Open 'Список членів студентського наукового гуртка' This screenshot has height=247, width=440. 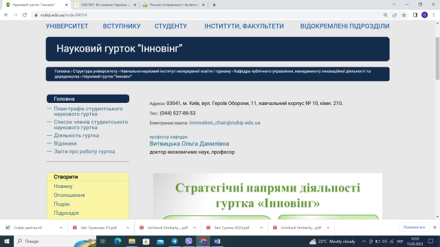[x=91, y=125]
